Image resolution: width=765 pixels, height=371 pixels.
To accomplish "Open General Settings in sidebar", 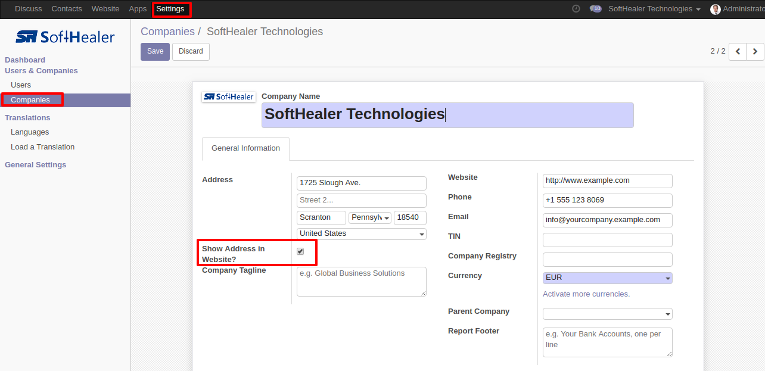I will (x=36, y=165).
